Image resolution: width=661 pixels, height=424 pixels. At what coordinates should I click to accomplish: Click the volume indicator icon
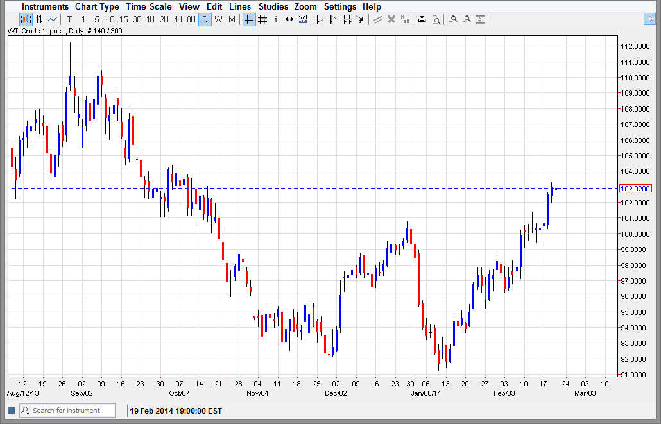coord(302,19)
